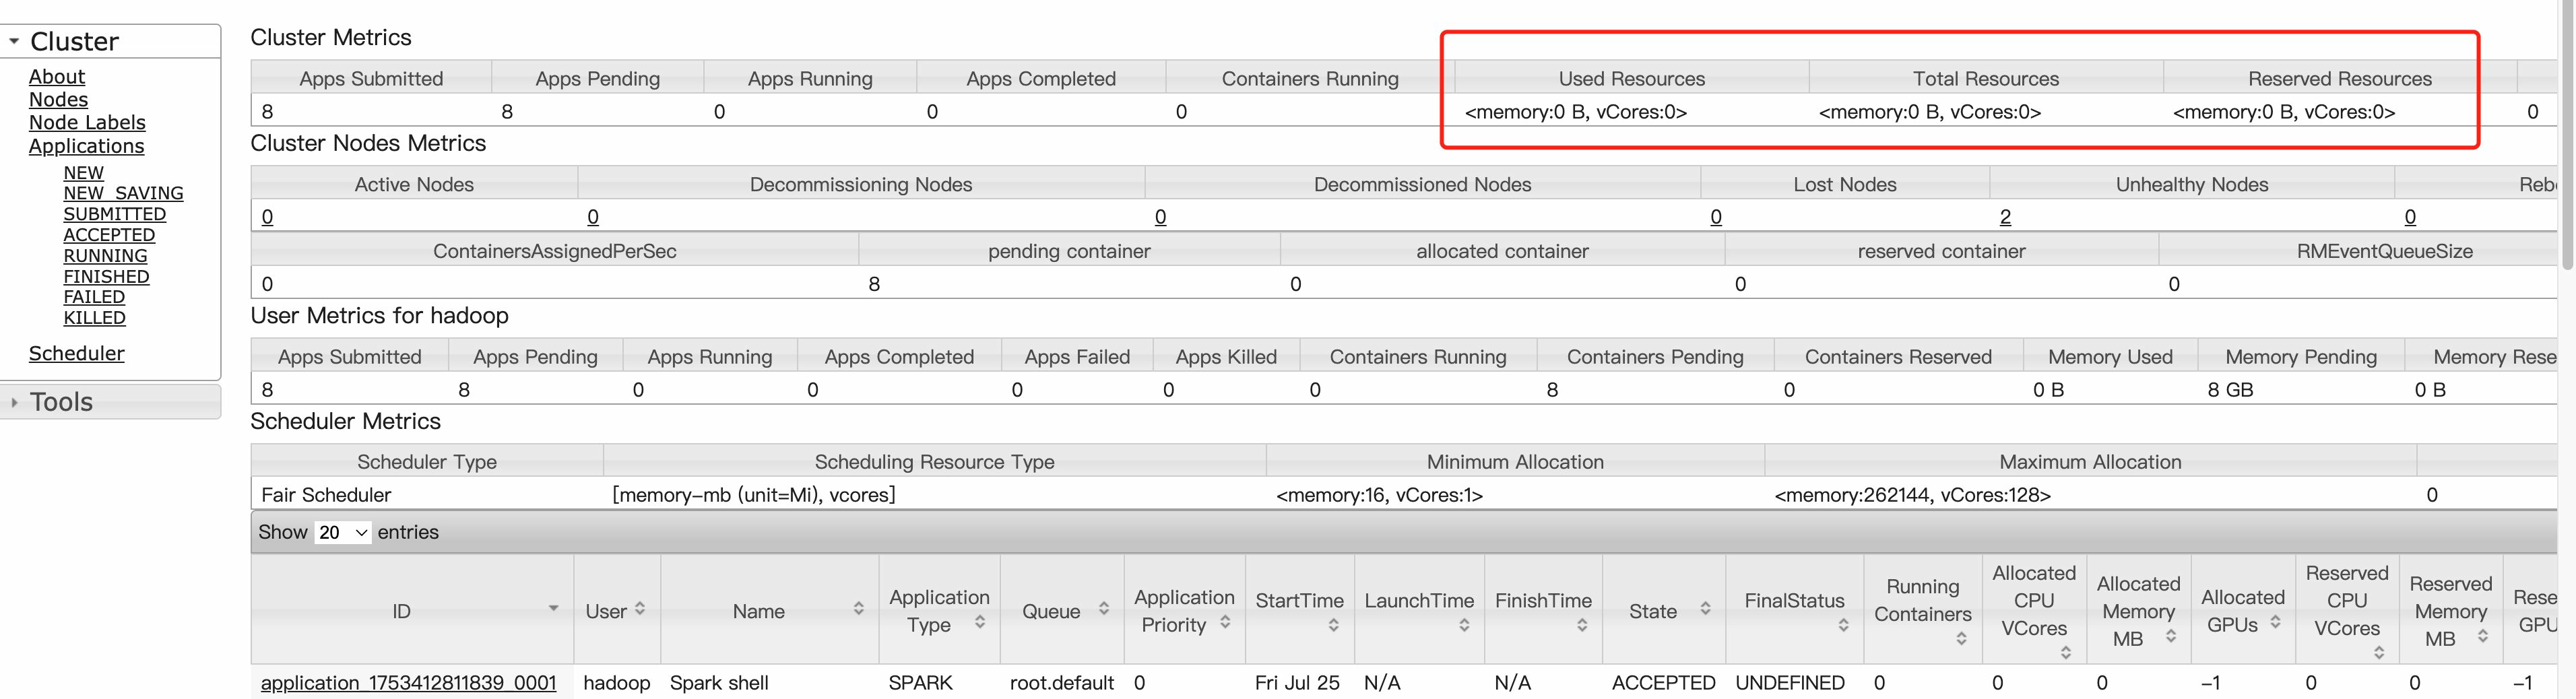2576x699 pixels.
Task: Filter applications by ACCEPTED state
Action: [x=109, y=235]
